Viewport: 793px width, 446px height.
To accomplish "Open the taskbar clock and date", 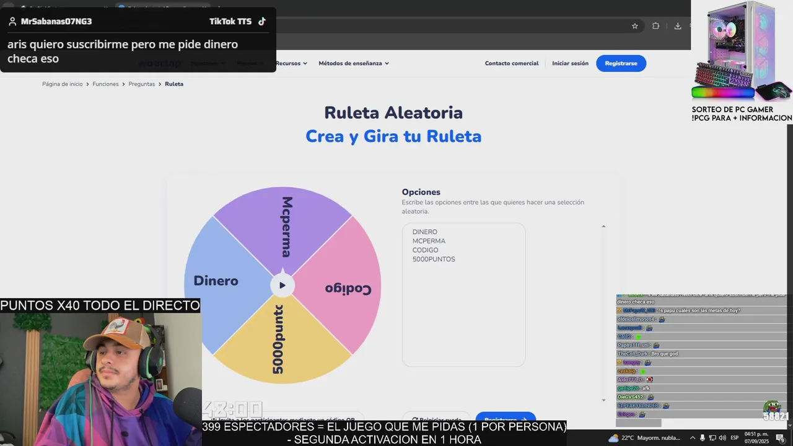I will click(756, 438).
